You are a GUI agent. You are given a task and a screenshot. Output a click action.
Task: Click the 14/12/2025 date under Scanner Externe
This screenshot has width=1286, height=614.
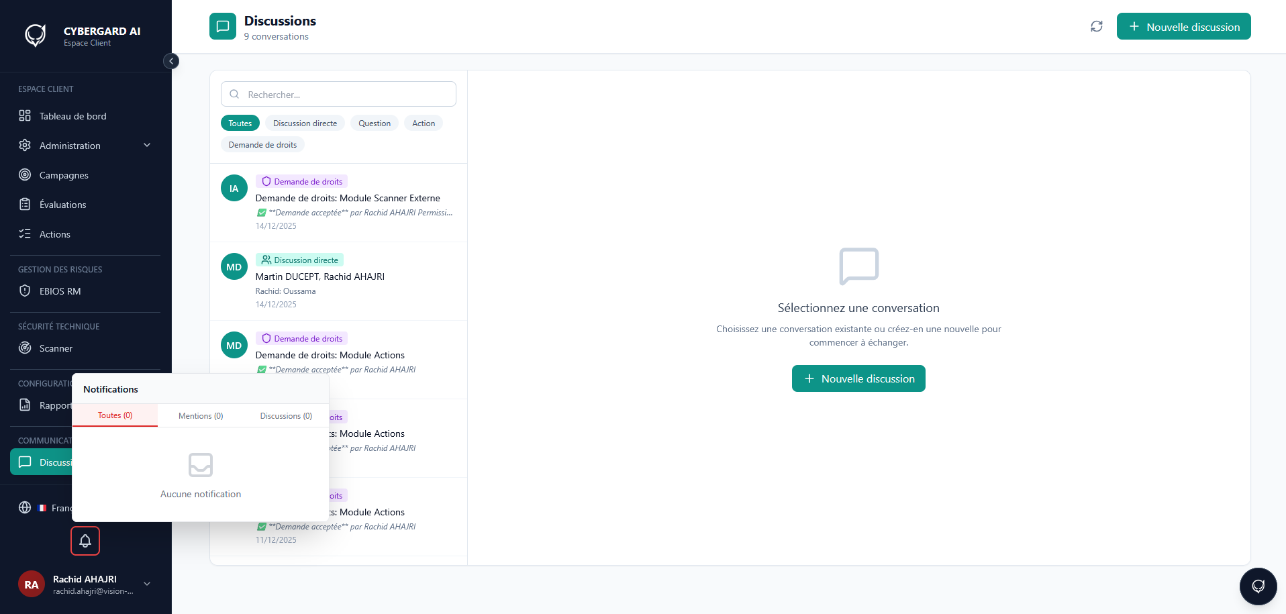[276, 226]
